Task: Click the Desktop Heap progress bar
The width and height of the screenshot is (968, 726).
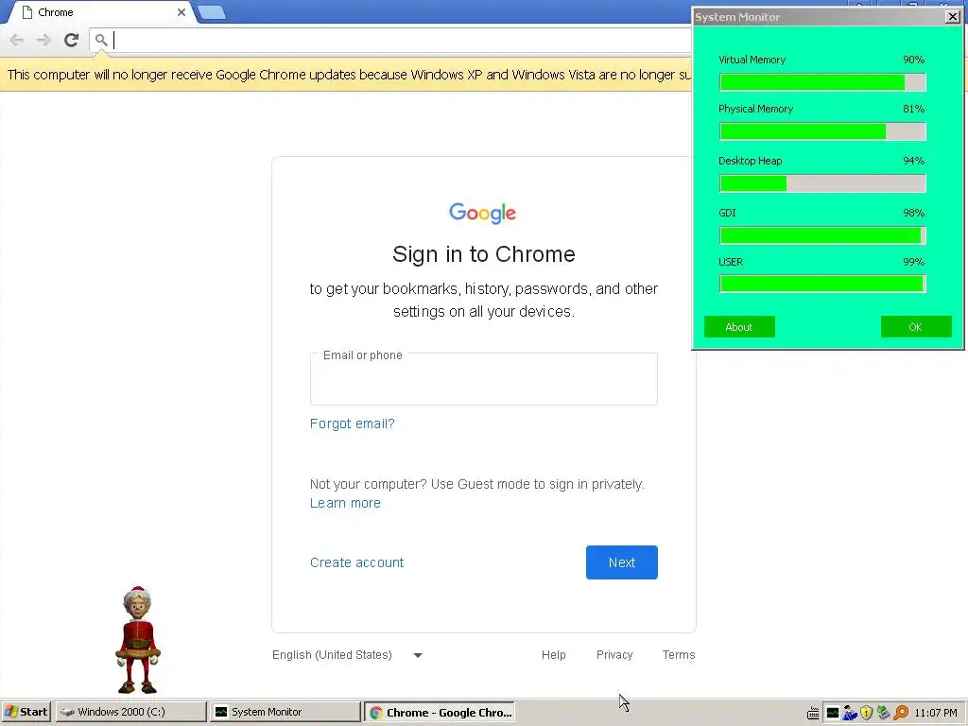Action: coord(822,183)
